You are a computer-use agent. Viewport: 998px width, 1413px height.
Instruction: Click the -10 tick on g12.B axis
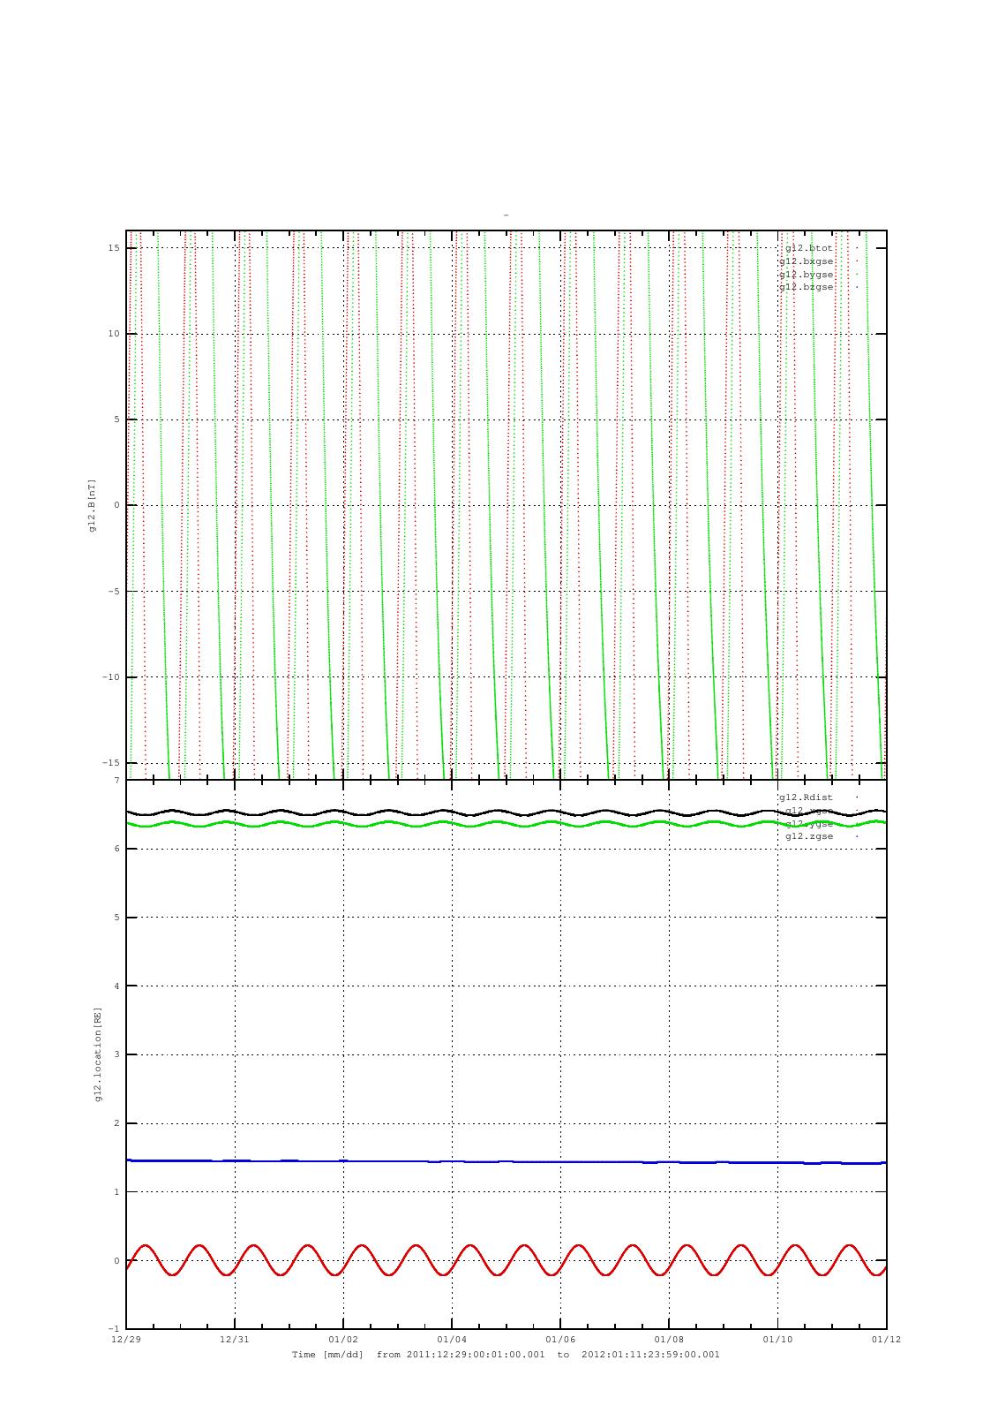click(112, 677)
